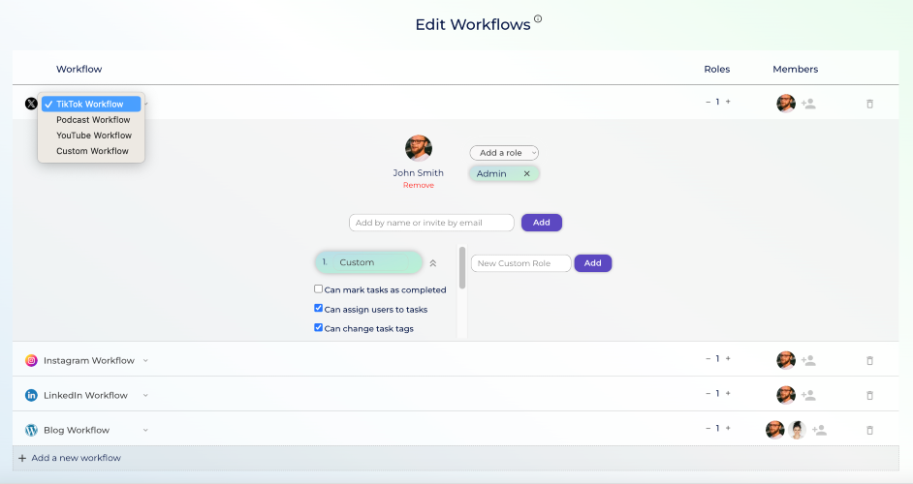Decrease roles count for Instagram Workflow

coord(708,359)
